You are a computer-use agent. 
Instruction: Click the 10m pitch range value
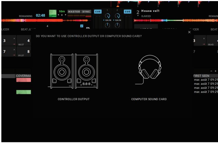click(62, 11)
